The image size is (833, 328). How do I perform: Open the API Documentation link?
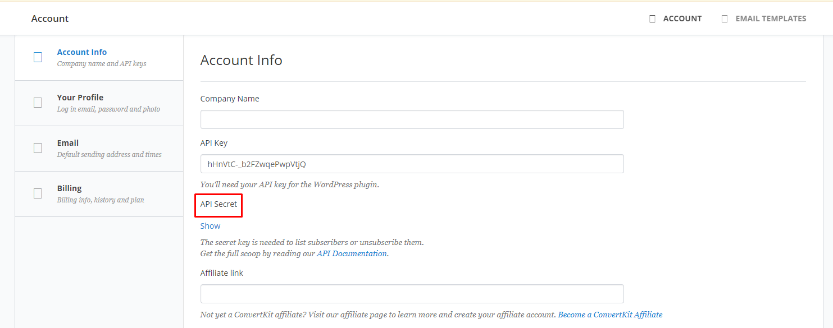coord(352,253)
